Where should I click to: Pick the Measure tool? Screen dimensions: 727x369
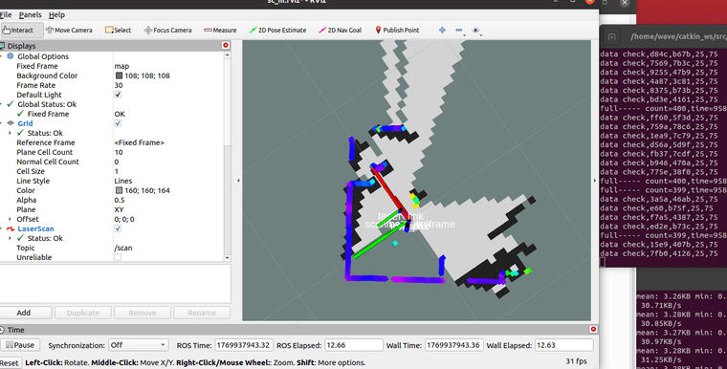tap(220, 31)
